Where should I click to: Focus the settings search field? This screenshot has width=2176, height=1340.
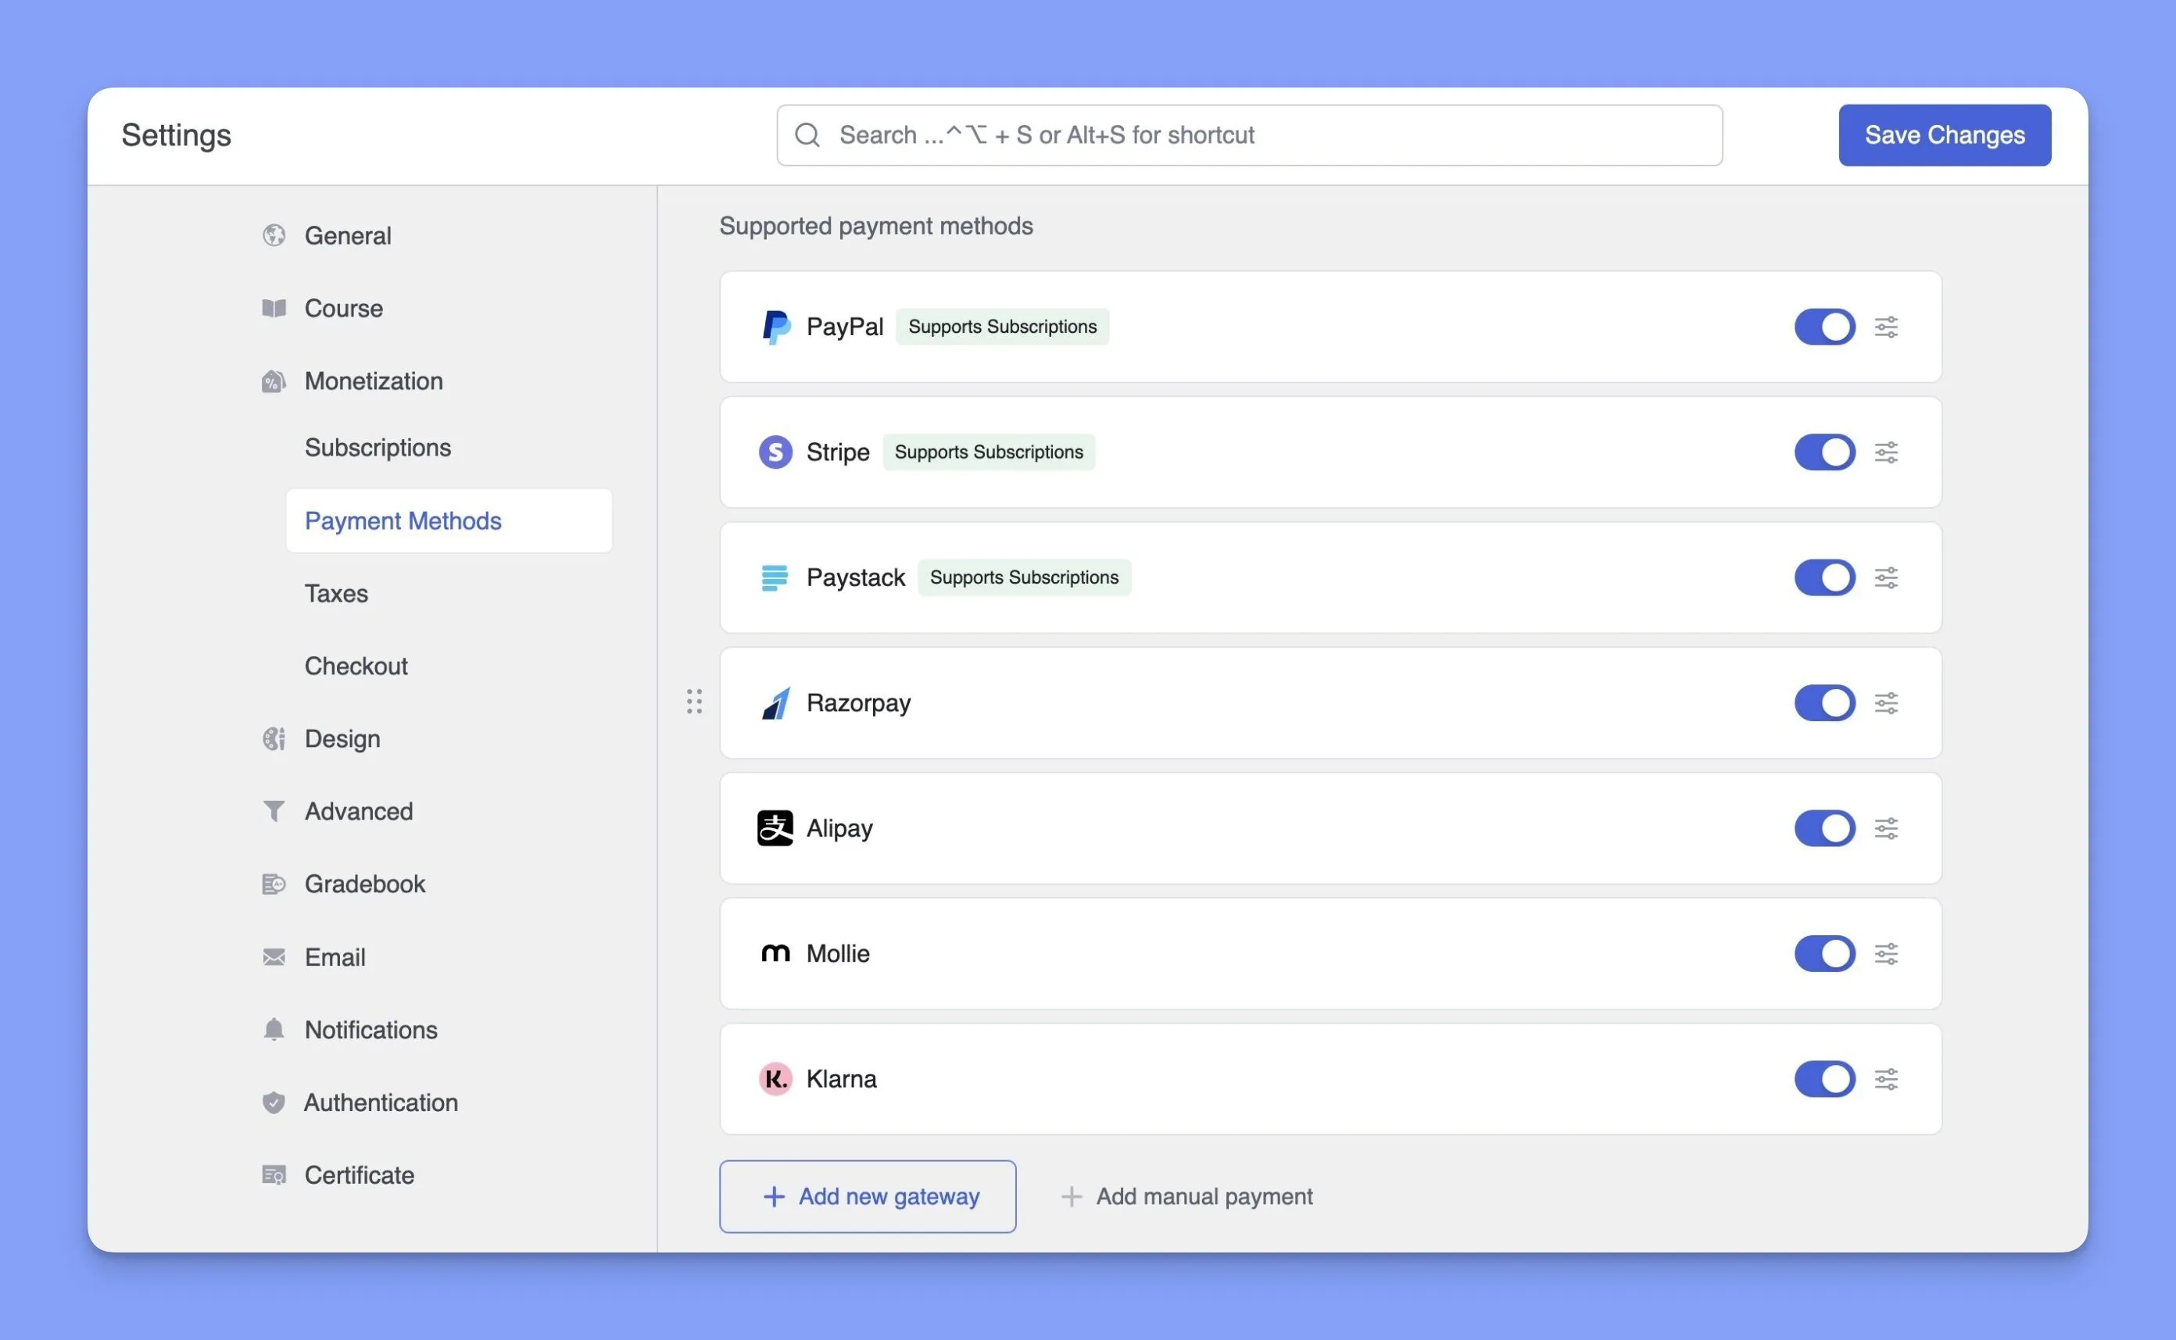[1250, 136]
